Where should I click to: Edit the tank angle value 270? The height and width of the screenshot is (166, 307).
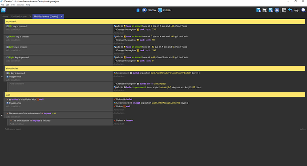click(x=154, y=29)
